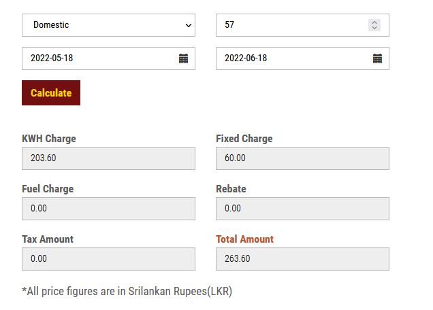
Task: Click the Total Amount field showing 263.60
Action: click(302, 259)
